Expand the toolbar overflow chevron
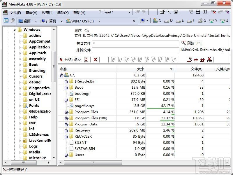The height and width of the screenshot is (175, 233). (x=134, y=21)
